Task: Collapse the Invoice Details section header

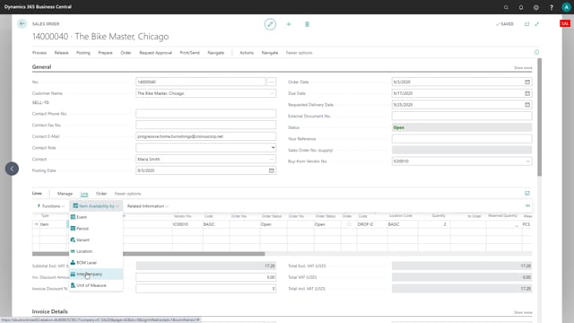Action: coord(50,311)
